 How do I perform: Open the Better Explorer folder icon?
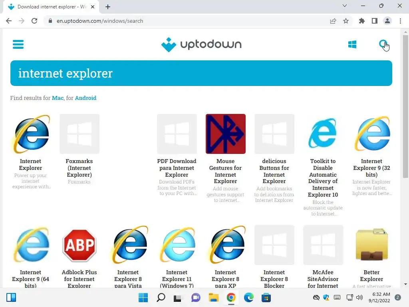click(372, 245)
